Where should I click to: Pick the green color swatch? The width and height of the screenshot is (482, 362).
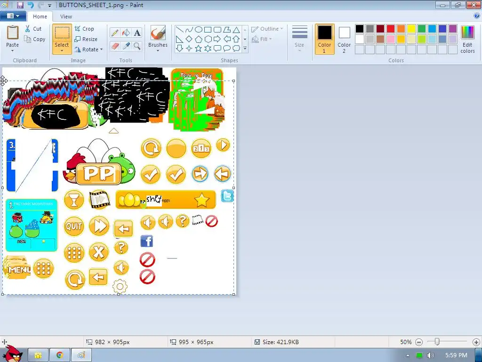pyautogui.click(x=422, y=29)
